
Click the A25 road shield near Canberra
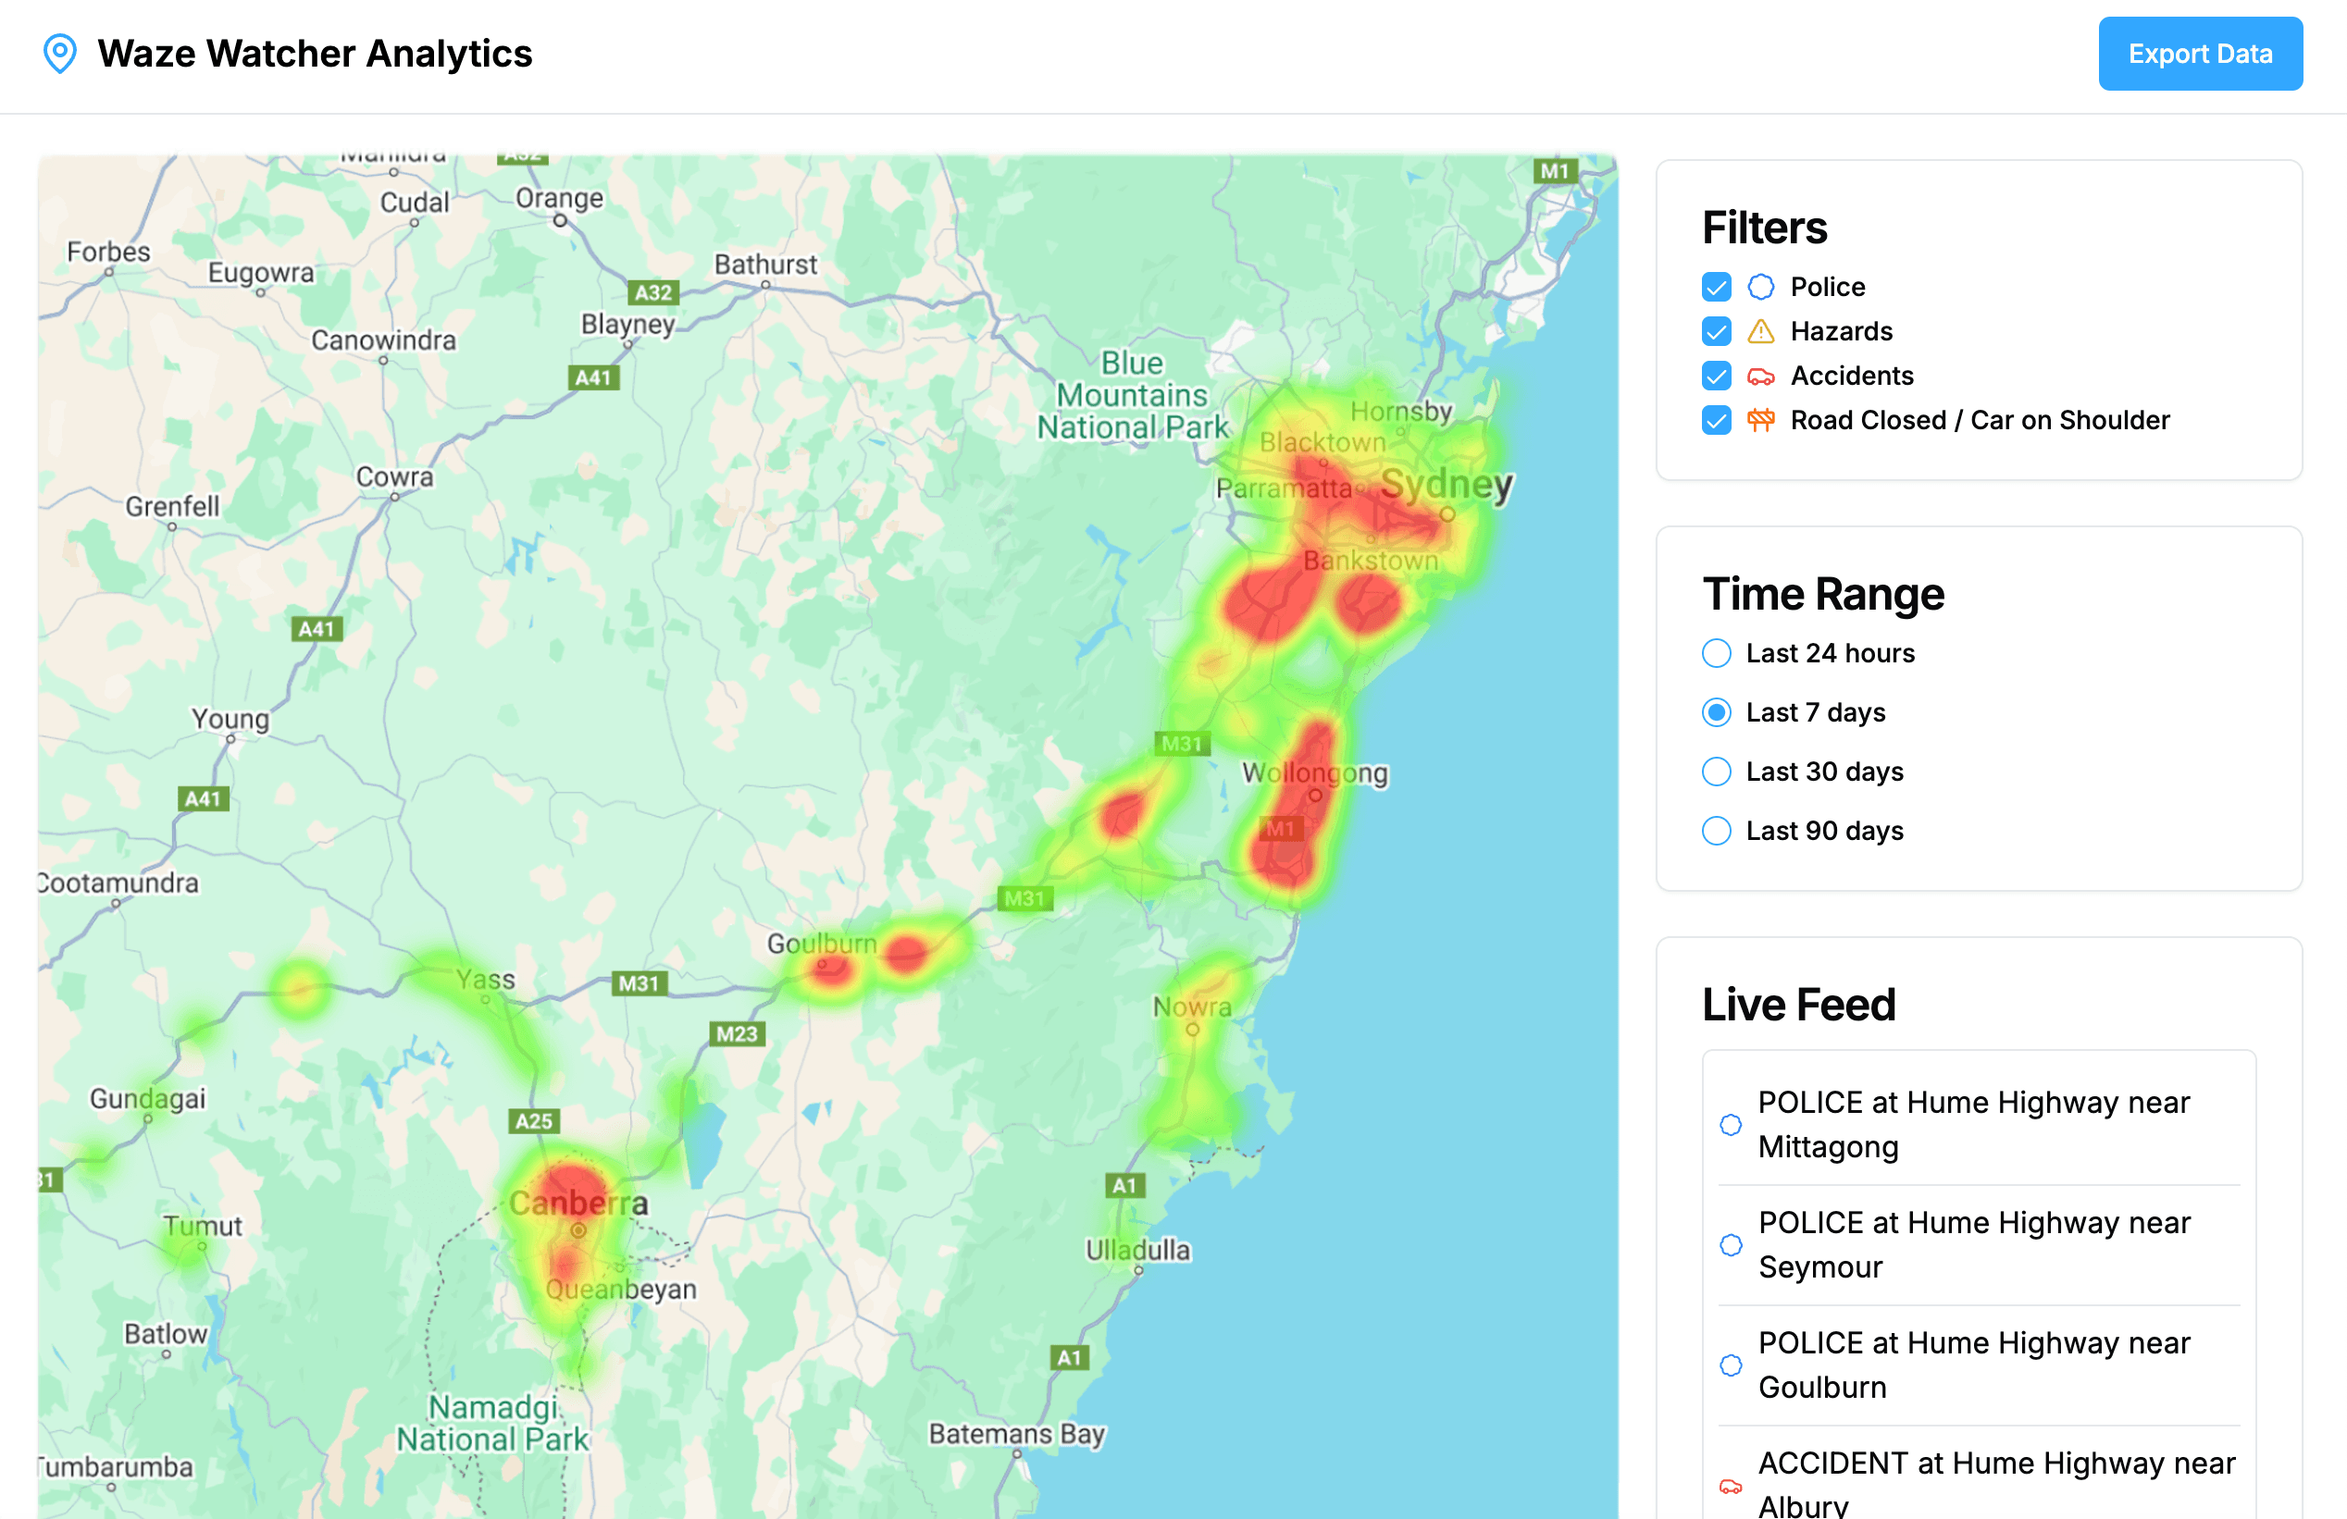[x=535, y=1121]
